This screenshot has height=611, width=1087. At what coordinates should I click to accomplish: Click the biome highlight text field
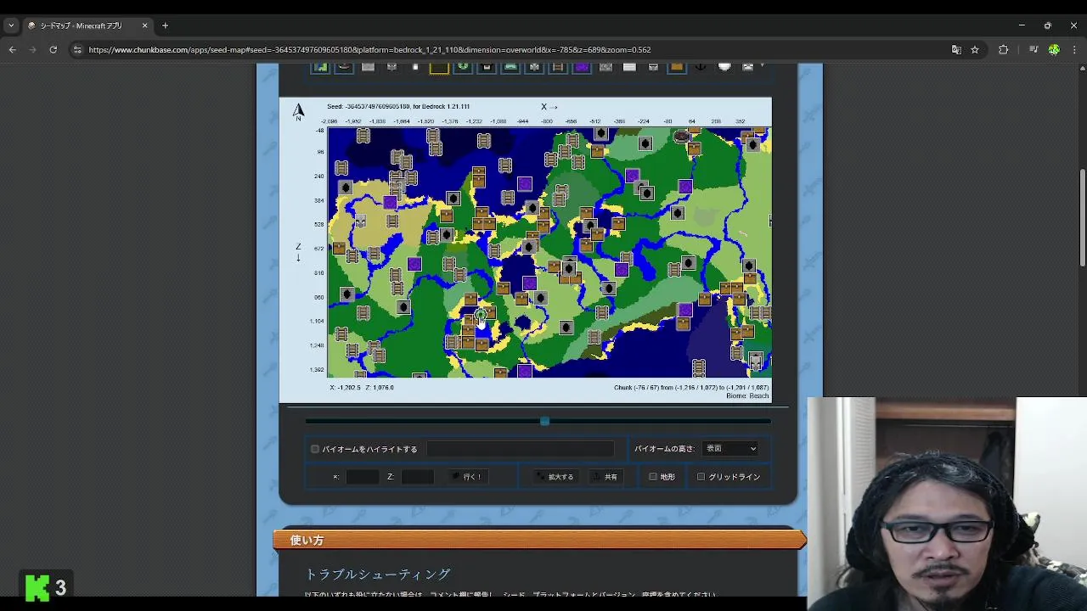click(x=520, y=449)
